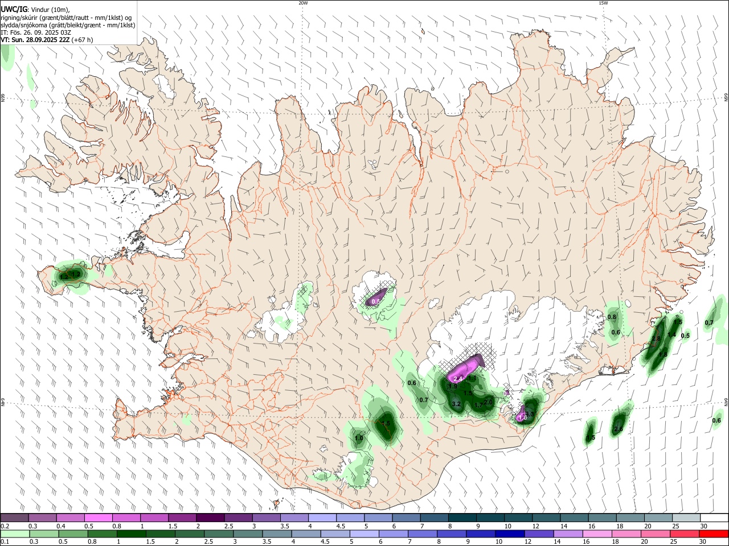Image resolution: width=729 pixels, height=546 pixels.
Task: Click the 'VT: Sun. 28.09.2025 22Z' valid time line
Action: pos(35,40)
